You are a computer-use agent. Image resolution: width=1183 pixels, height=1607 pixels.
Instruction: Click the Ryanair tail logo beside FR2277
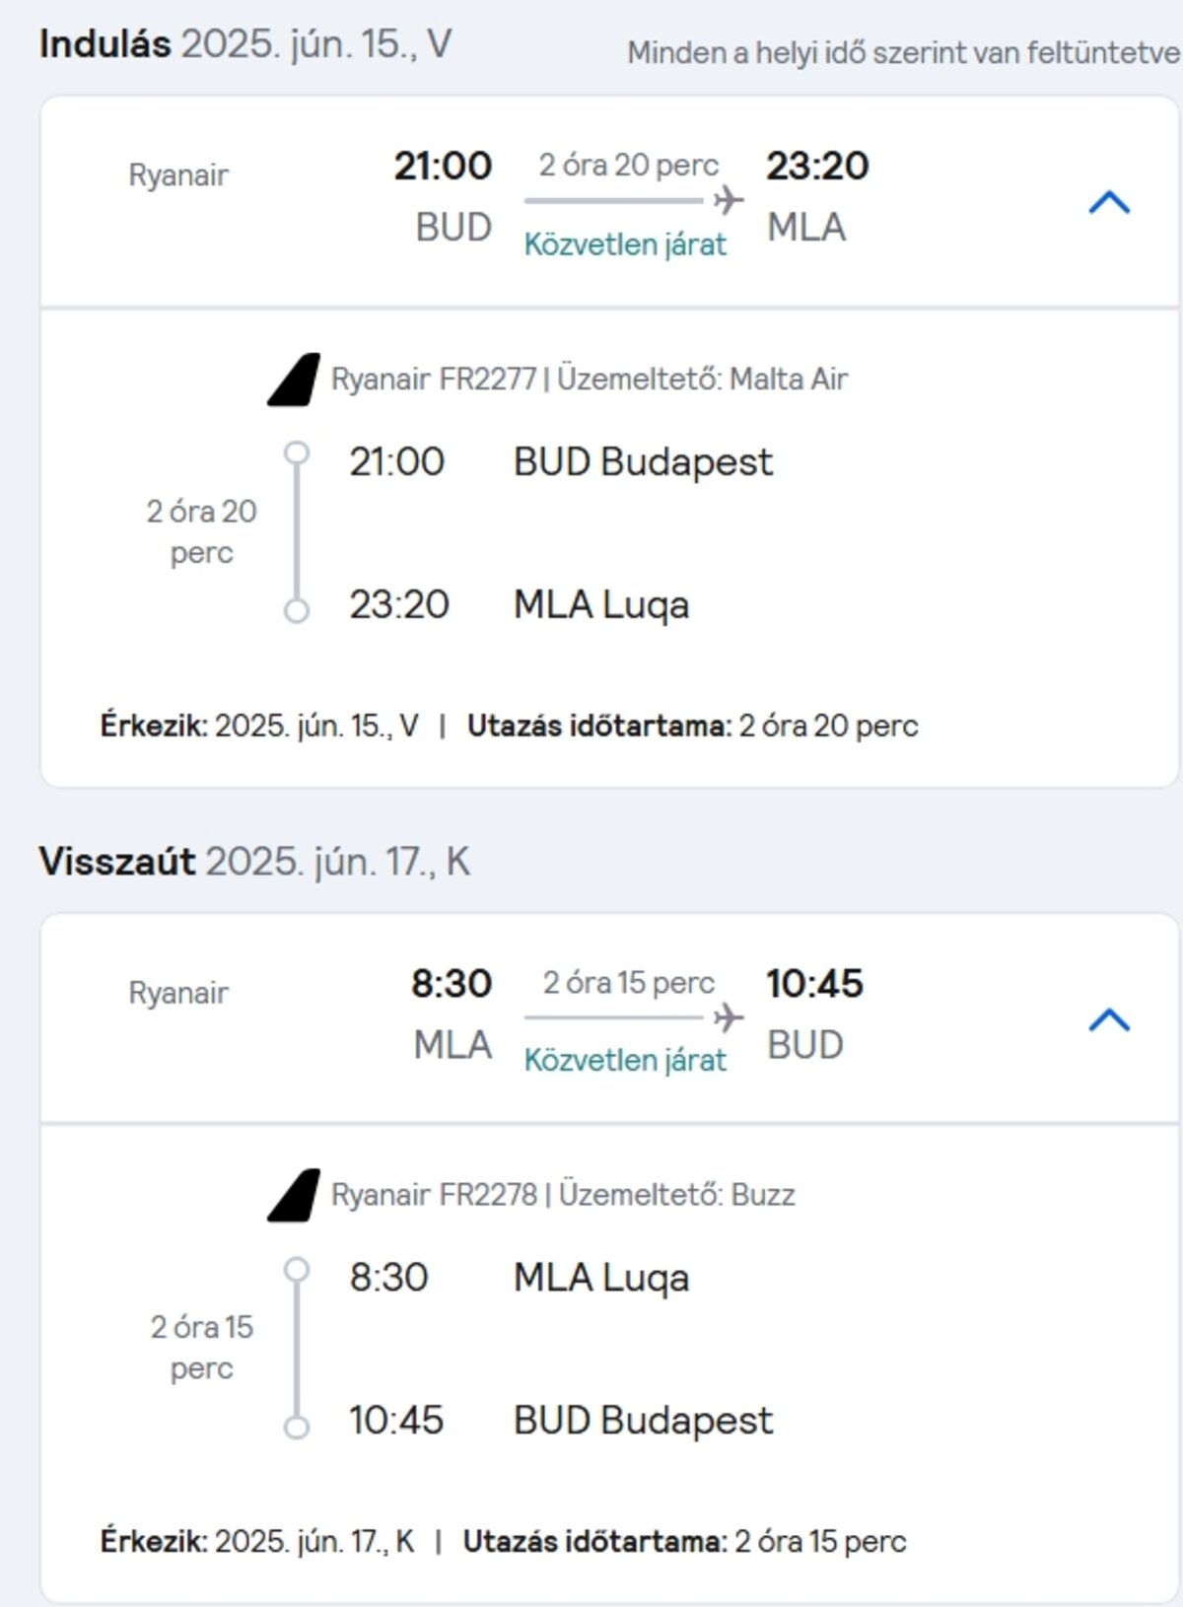pyautogui.click(x=295, y=380)
